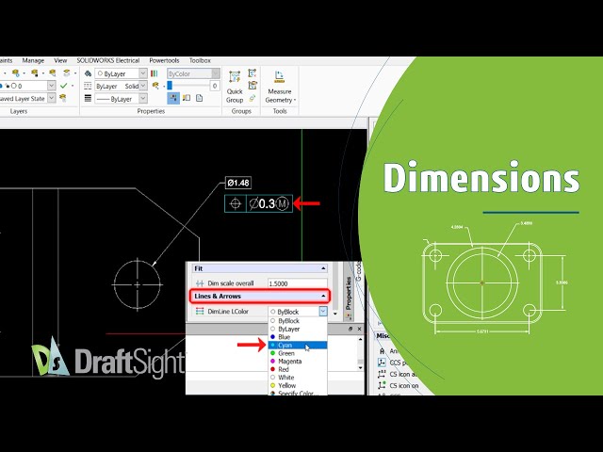This screenshot has height=452, width=603.
Task: Expand the Measure Geometry dropdown arrow
Action: pos(295,100)
